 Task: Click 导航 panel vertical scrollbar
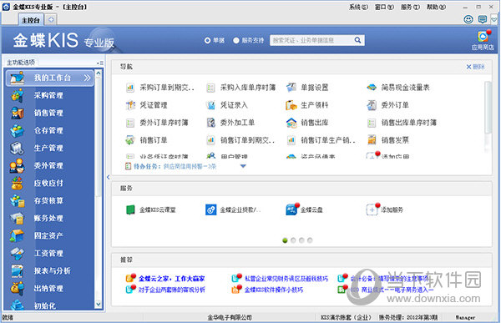tap(488, 108)
